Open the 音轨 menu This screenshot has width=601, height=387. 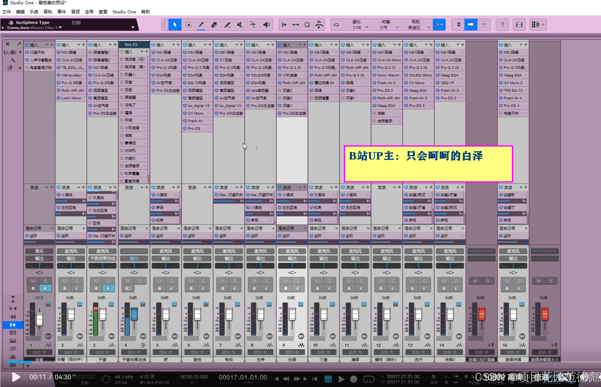[48, 12]
